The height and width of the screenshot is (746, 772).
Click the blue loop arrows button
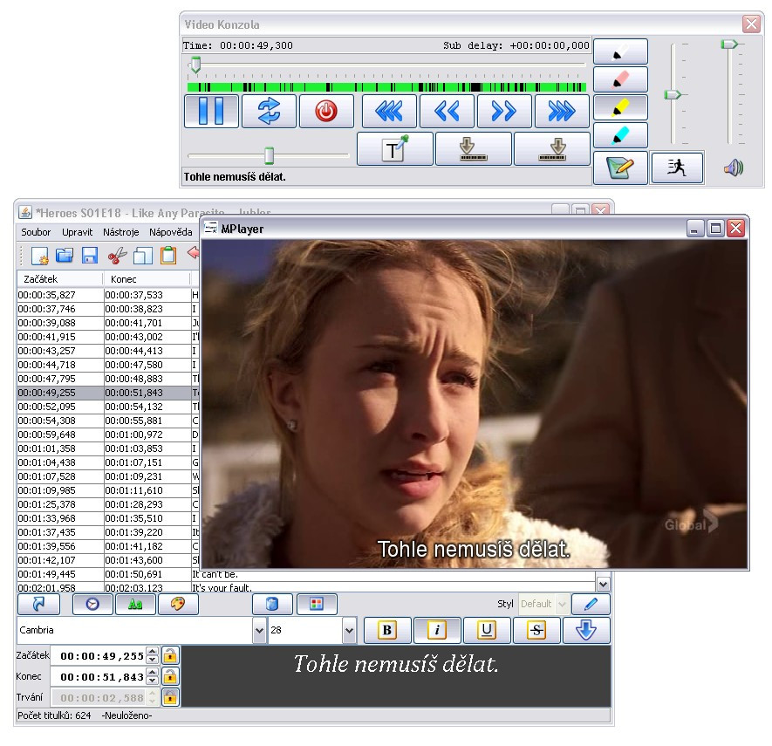(x=269, y=112)
